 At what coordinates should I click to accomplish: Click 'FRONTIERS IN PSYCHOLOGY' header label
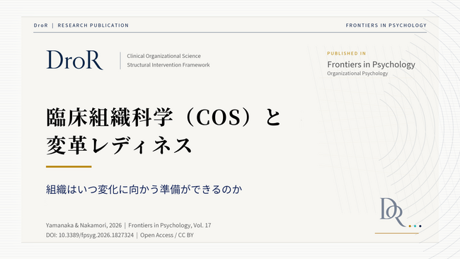[x=386, y=25]
